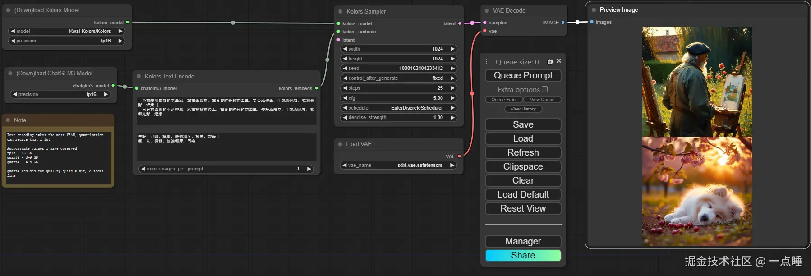Grab the queue panel drag handle
811x276 pixels.
click(487, 61)
